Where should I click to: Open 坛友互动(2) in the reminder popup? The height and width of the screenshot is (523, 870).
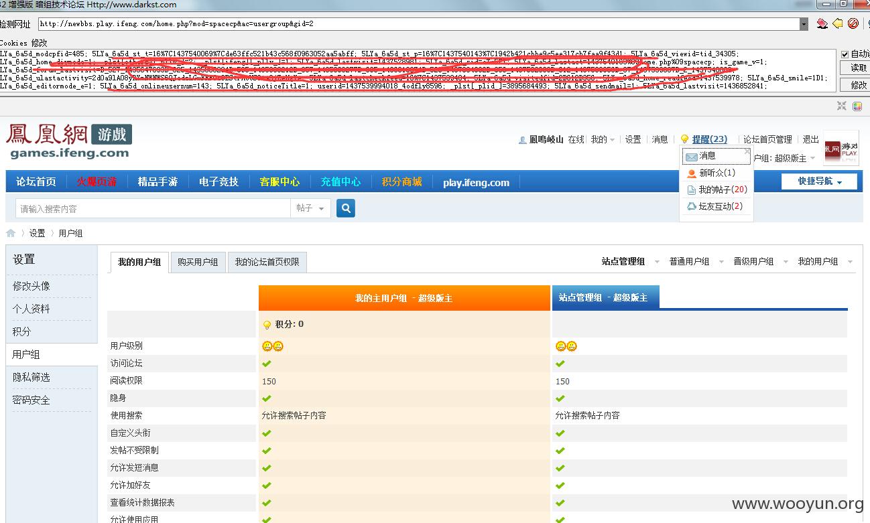click(x=715, y=206)
